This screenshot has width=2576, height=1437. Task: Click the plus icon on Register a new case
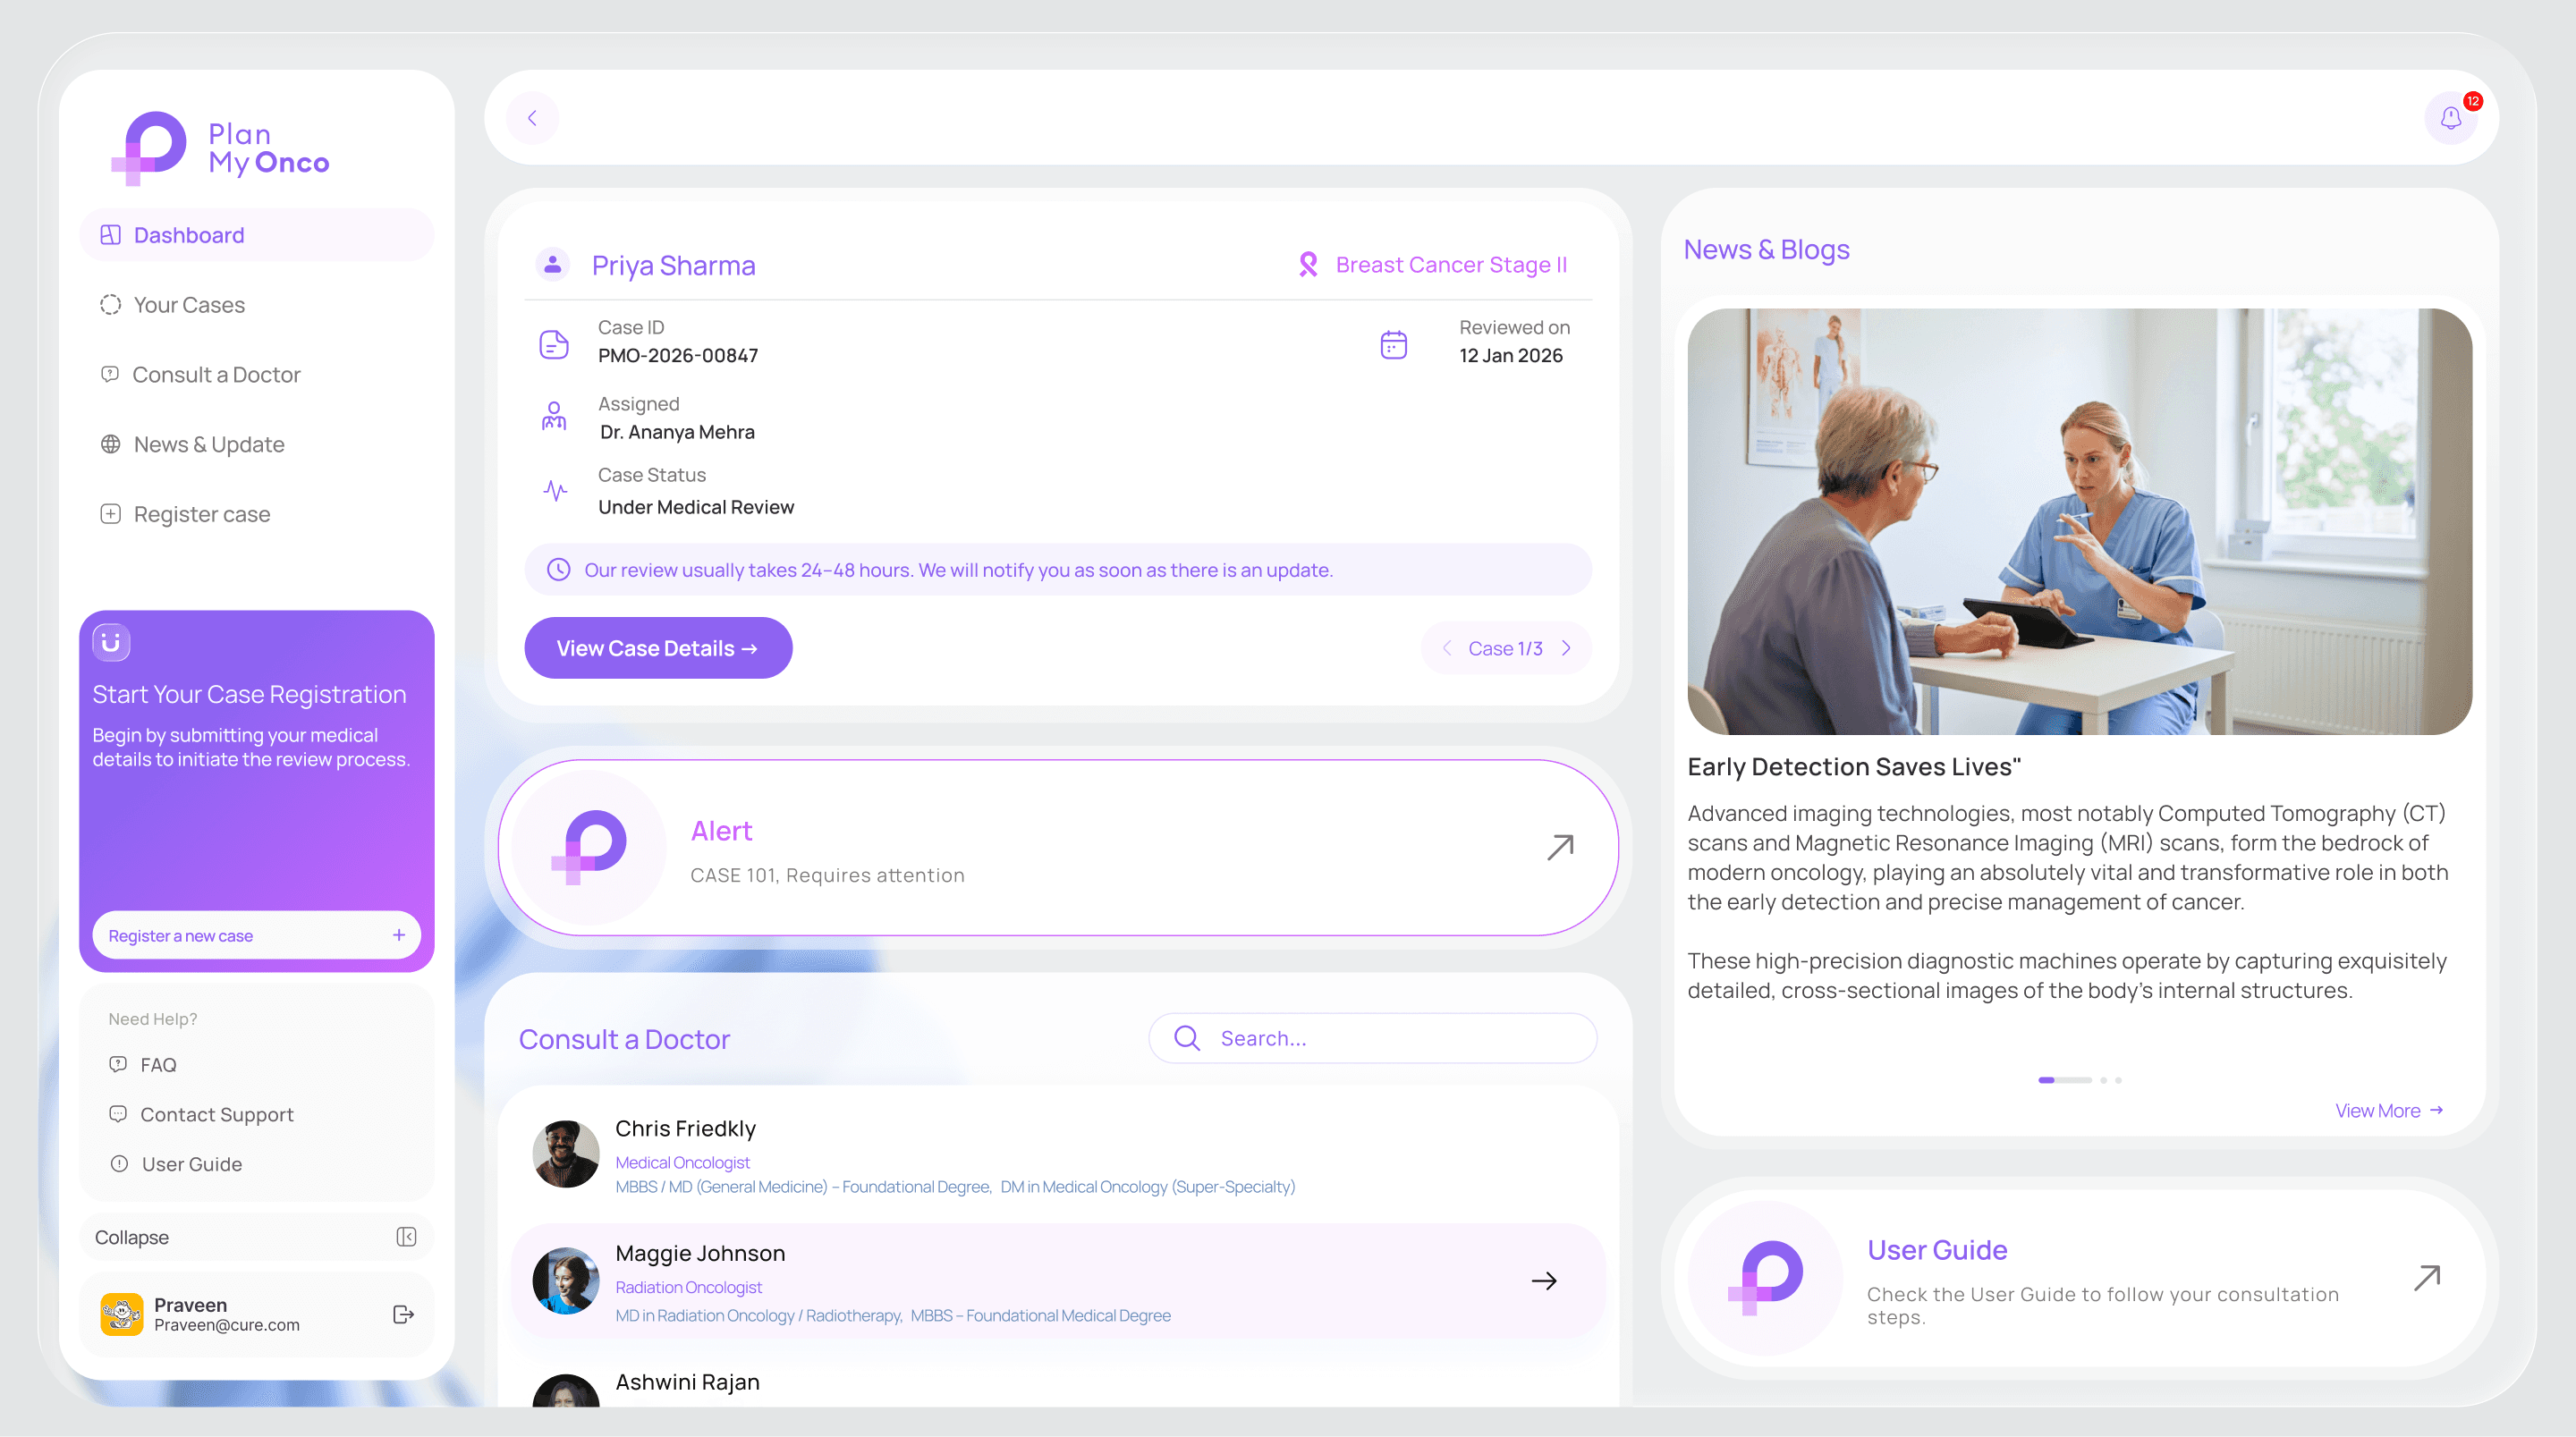pos(398,935)
